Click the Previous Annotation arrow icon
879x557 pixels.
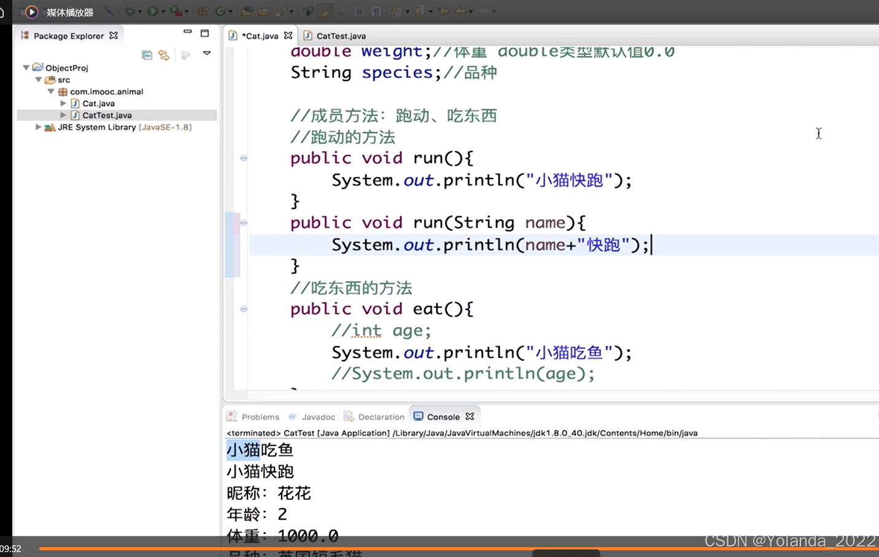pyautogui.click(x=418, y=11)
